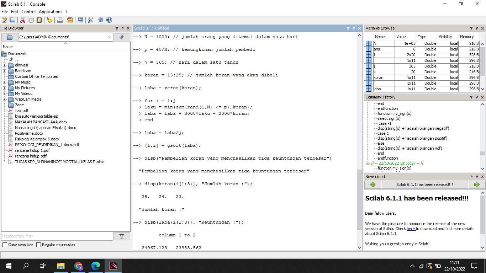Viewport: 486px width, 273px height.
Task: Open the notification center icon
Action: tap(474, 266)
